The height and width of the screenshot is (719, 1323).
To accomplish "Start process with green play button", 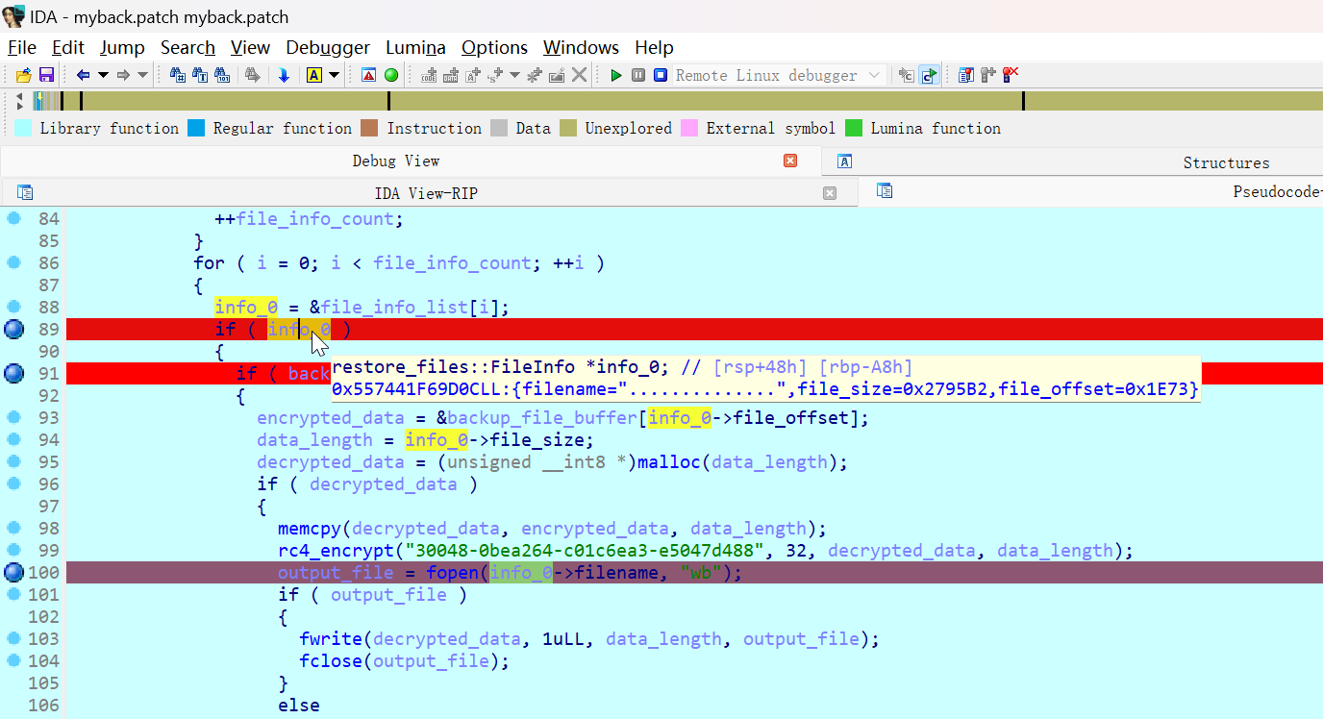I will pyautogui.click(x=616, y=75).
